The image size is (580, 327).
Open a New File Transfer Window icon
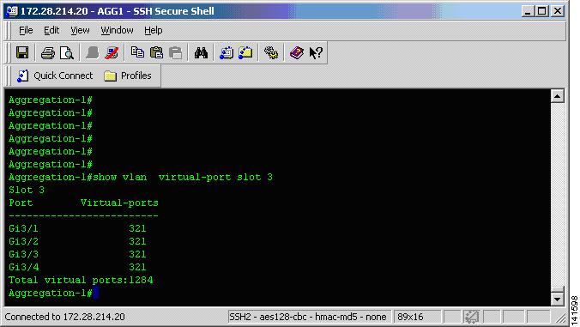click(245, 53)
